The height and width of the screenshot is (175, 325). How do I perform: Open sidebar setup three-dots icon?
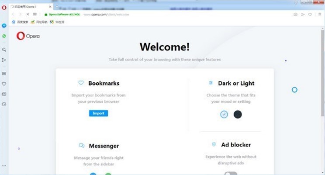pos(4,166)
